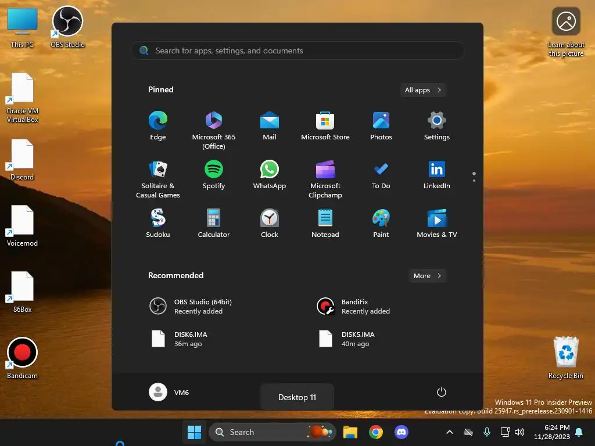Click Learn about this picture icon
The height and width of the screenshot is (446, 595).
coord(566,32)
